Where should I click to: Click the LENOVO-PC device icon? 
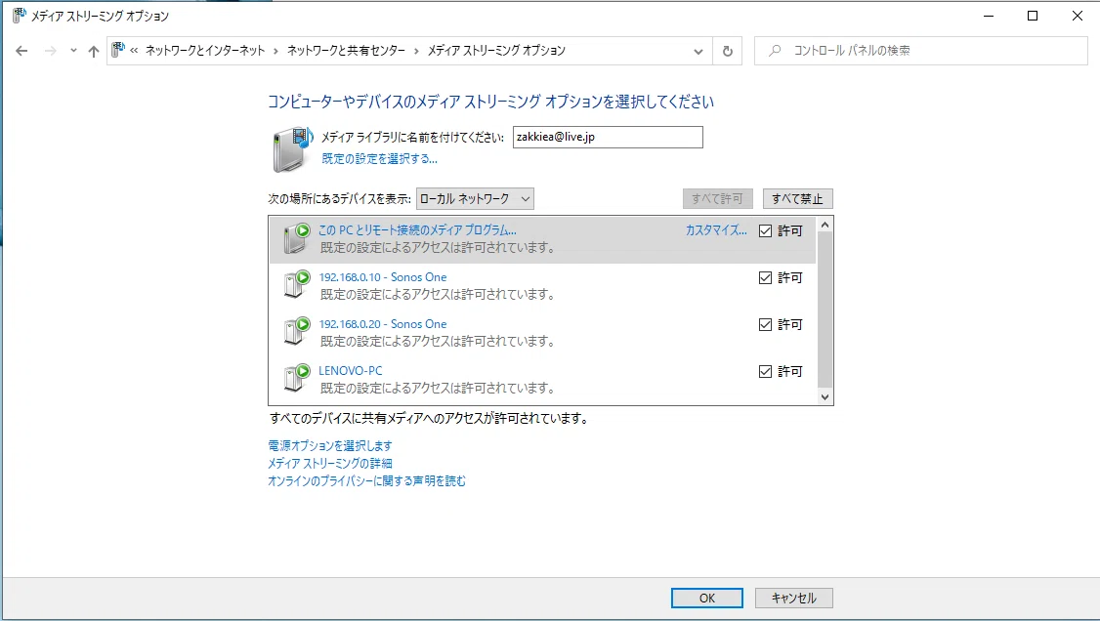[297, 379]
